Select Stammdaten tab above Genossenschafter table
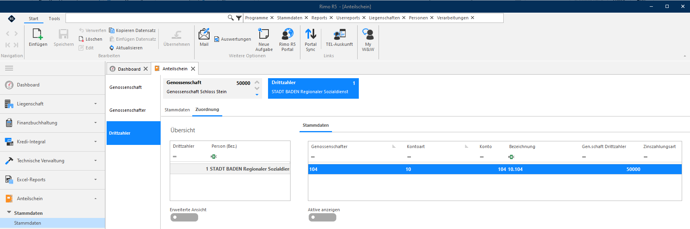The image size is (690, 229). (316, 125)
